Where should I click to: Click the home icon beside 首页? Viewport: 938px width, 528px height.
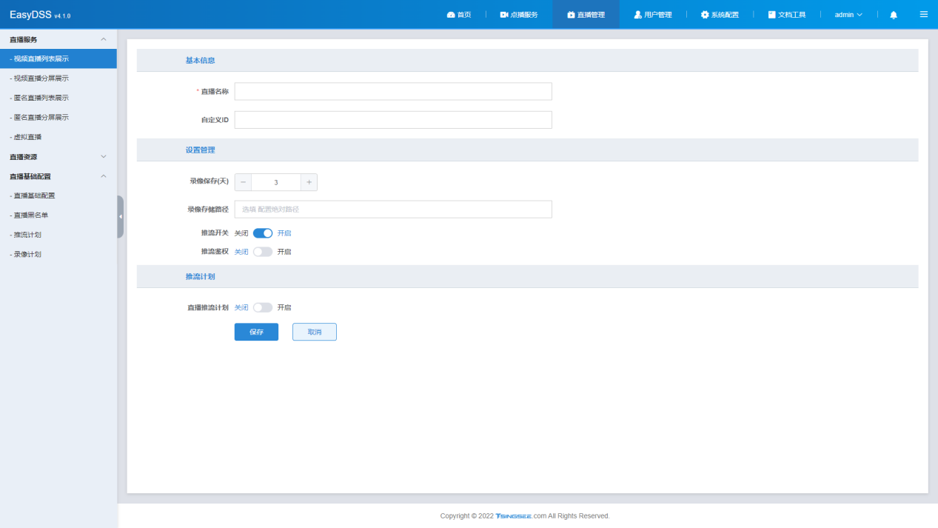(451, 15)
